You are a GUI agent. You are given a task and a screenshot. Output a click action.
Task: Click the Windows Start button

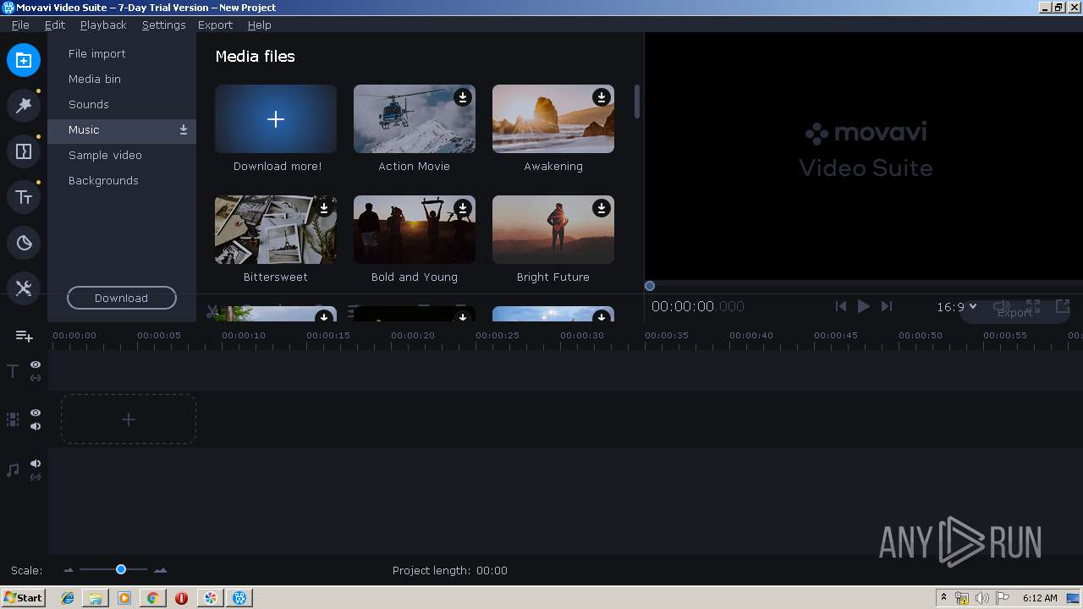pyautogui.click(x=23, y=598)
